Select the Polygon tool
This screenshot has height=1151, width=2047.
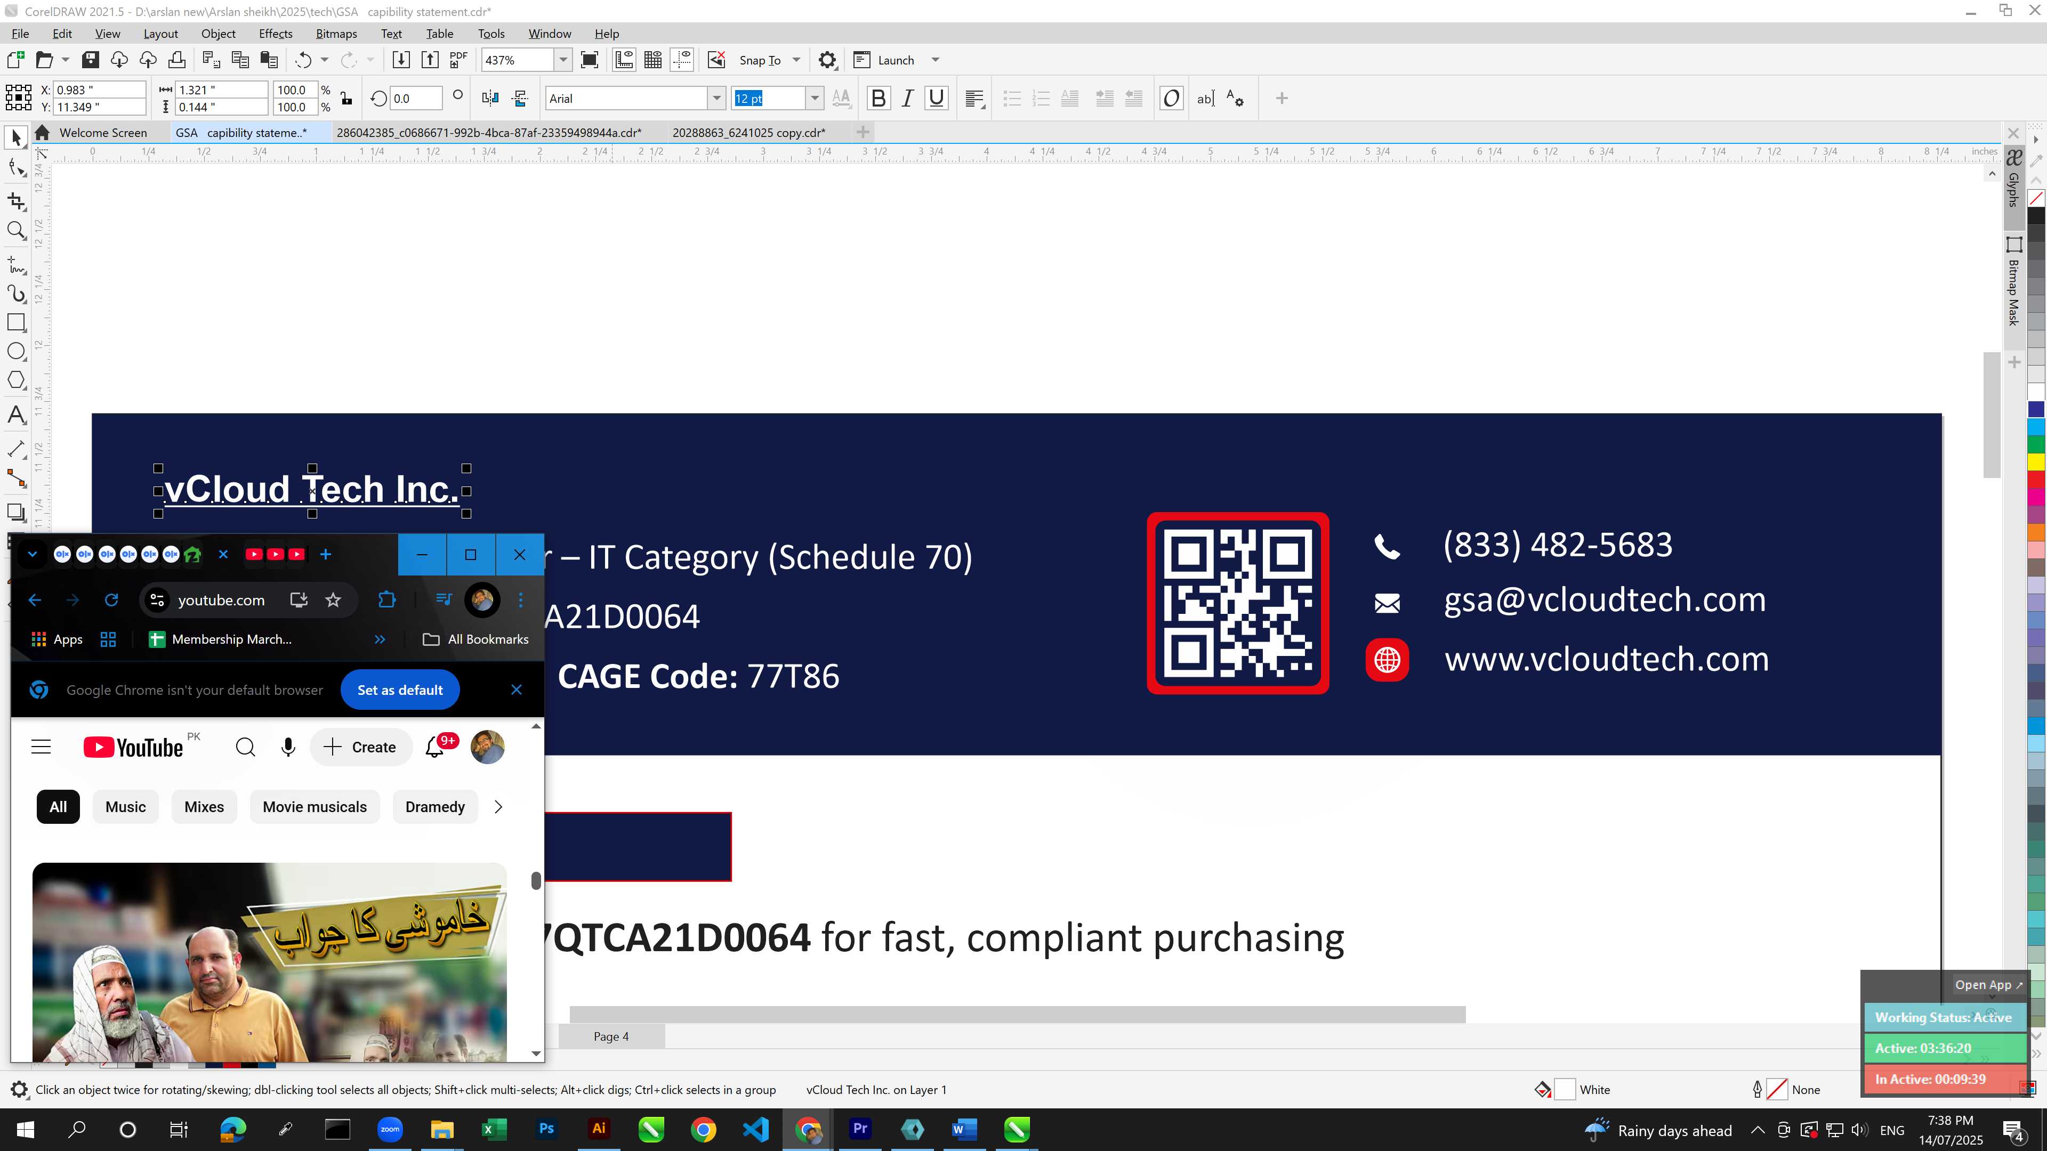(16, 380)
